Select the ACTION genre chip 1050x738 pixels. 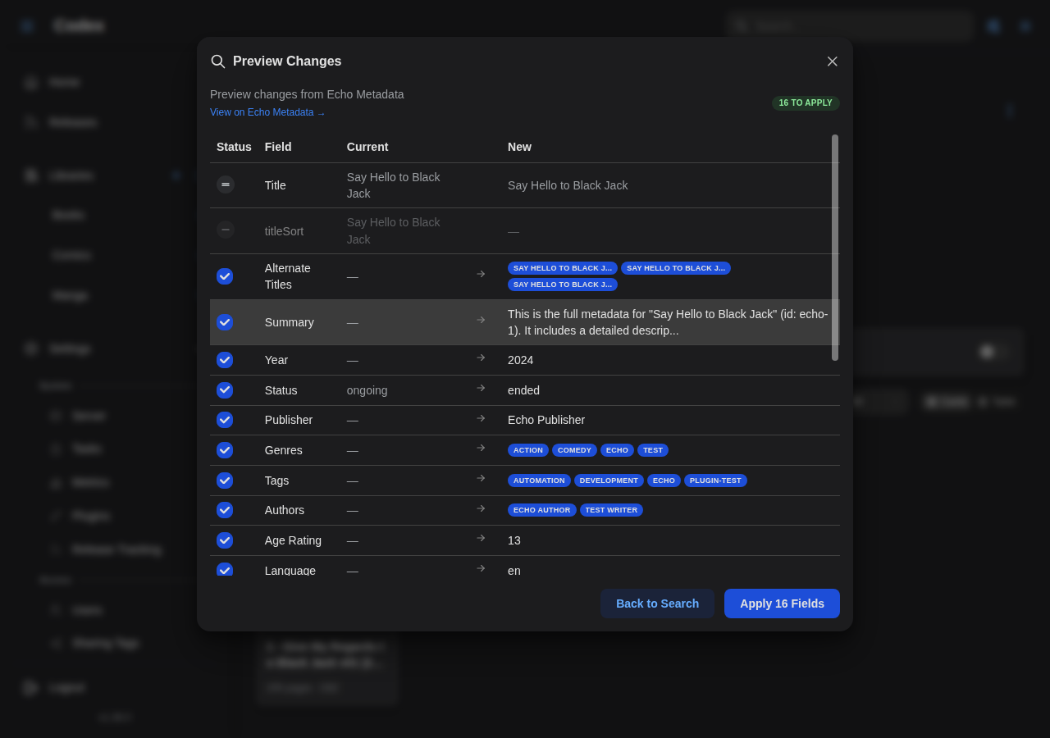pyautogui.click(x=528, y=450)
